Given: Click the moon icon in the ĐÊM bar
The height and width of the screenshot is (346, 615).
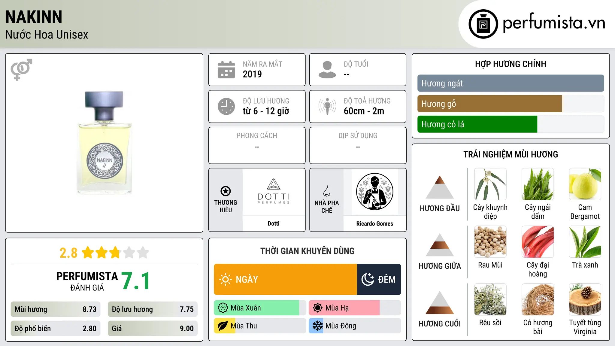Looking at the screenshot, I should click(368, 279).
